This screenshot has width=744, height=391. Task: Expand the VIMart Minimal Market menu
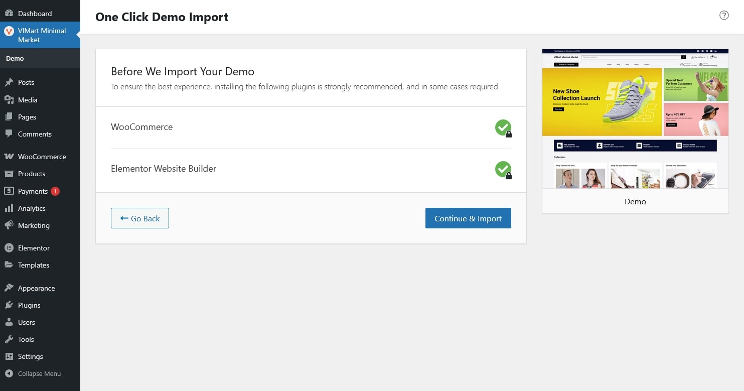click(x=42, y=35)
